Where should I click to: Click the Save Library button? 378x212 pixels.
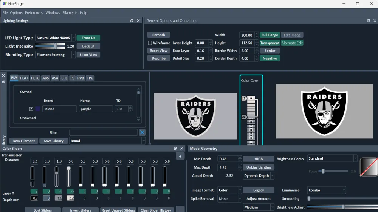[x=54, y=141]
